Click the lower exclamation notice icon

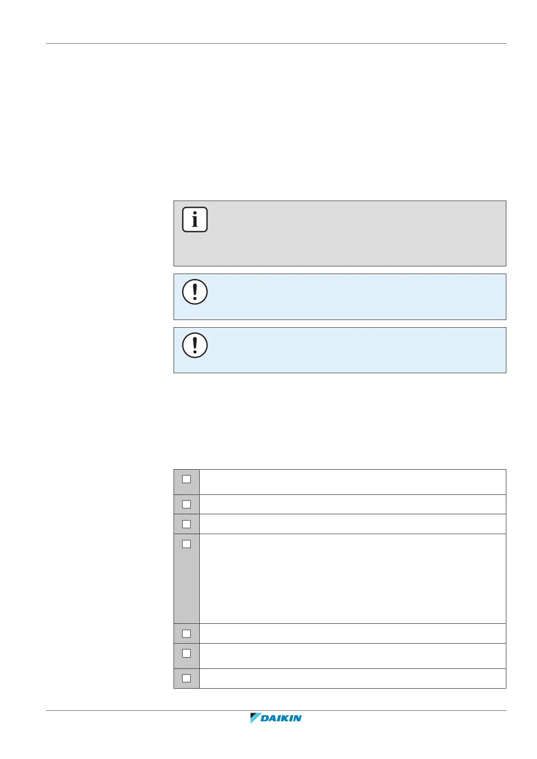(x=195, y=345)
